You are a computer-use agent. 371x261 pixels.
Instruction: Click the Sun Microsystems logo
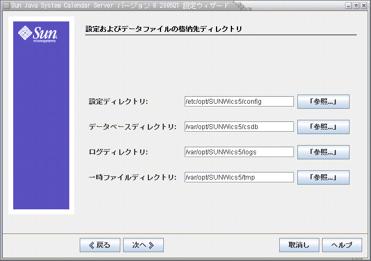pyautogui.click(x=38, y=35)
